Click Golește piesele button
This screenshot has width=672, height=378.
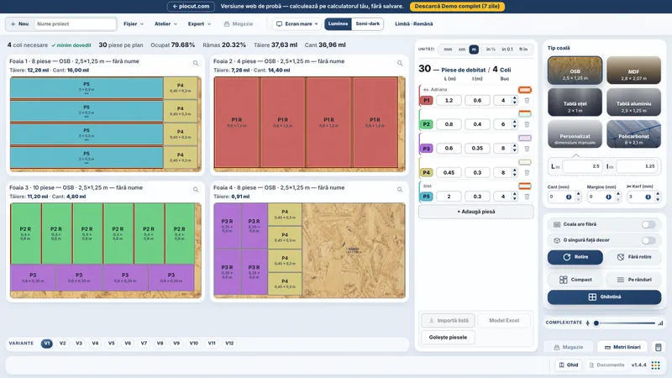(x=449, y=338)
